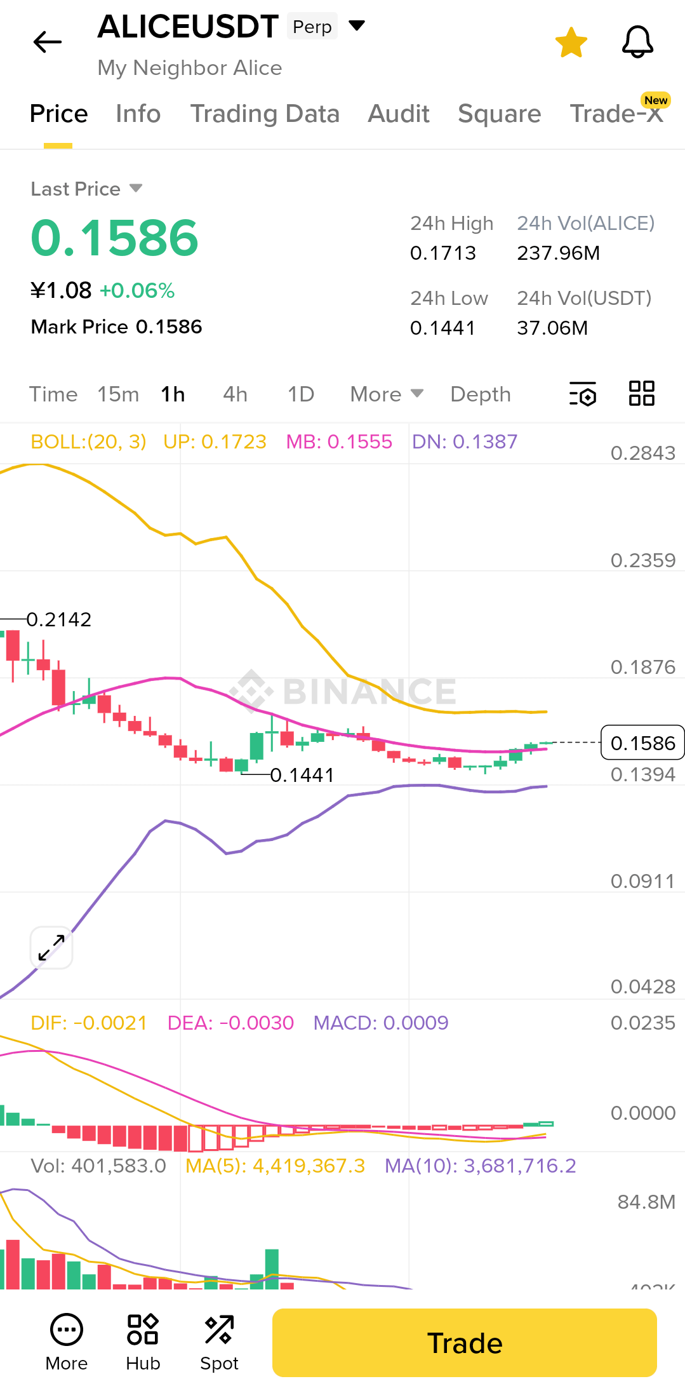685x1393 pixels.
Task: Click the DEA: -0.0030 label
Action: (x=230, y=1023)
